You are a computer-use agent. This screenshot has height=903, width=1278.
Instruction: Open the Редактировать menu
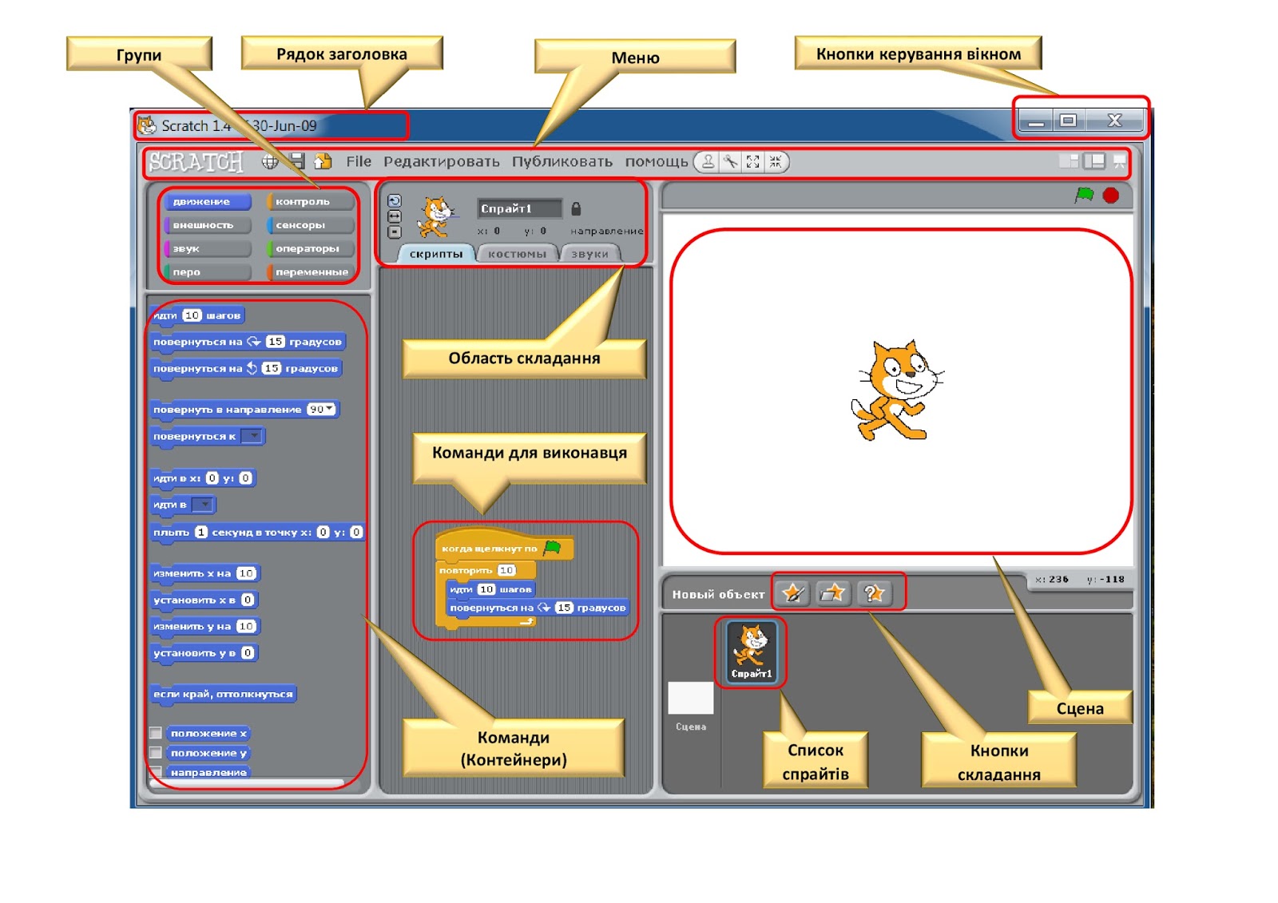coord(442,162)
